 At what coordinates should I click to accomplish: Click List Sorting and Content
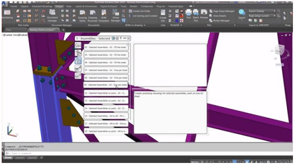tap(143, 16)
